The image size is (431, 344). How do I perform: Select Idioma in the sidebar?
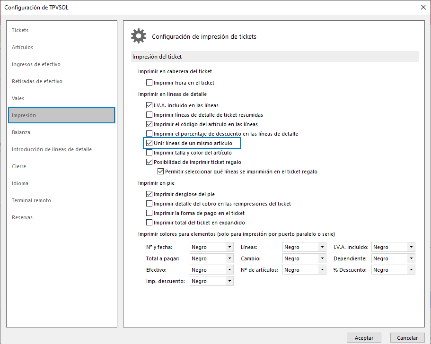pyautogui.click(x=62, y=183)
